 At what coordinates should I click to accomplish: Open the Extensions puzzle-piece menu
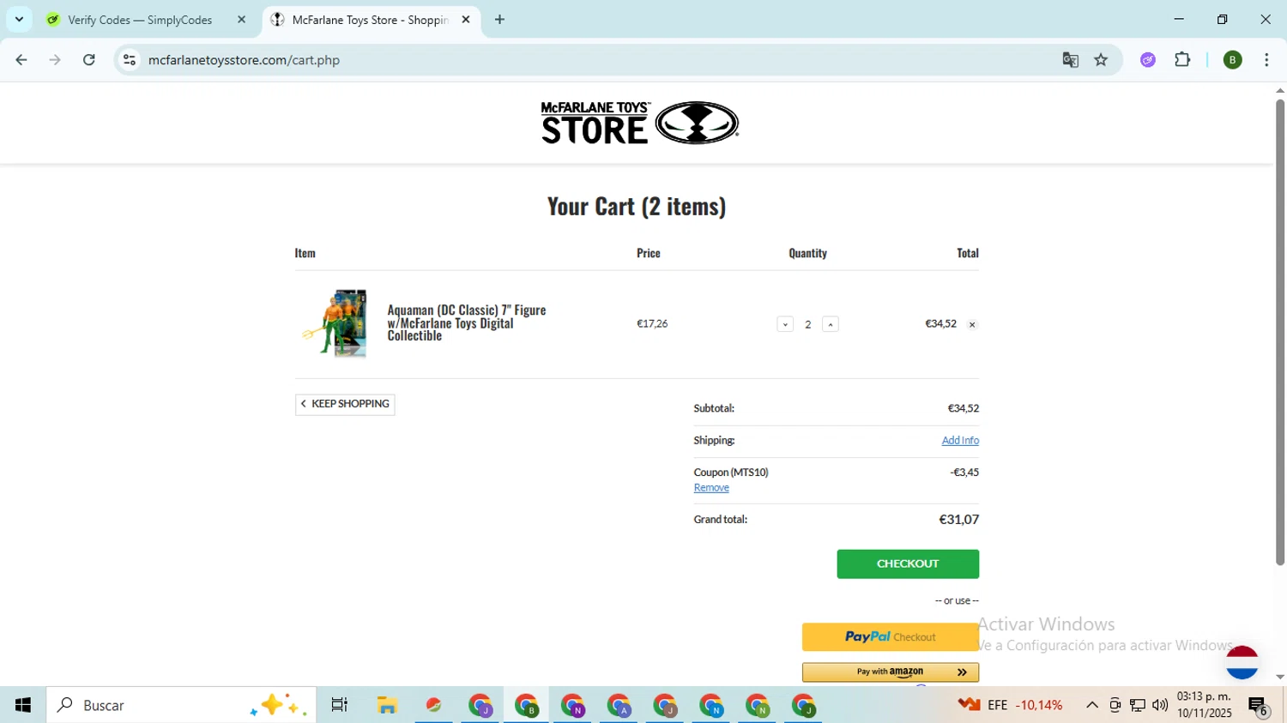click(1182, 60)
